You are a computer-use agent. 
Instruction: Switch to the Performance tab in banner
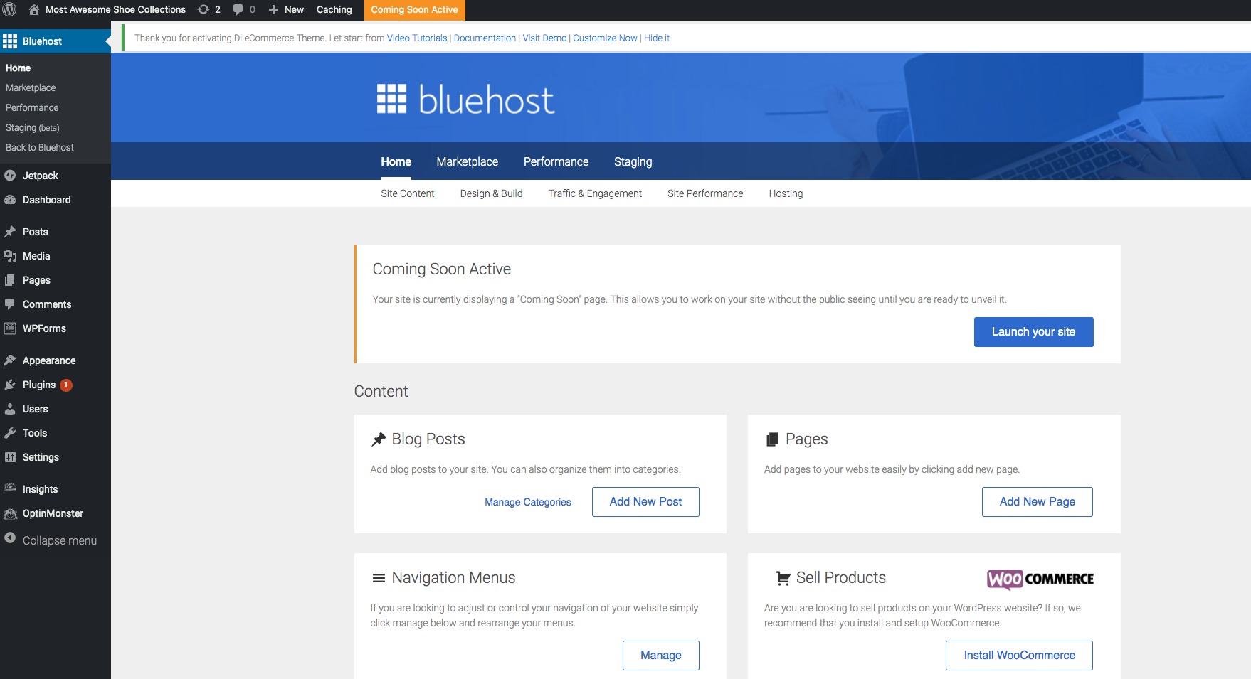[556, 161]
